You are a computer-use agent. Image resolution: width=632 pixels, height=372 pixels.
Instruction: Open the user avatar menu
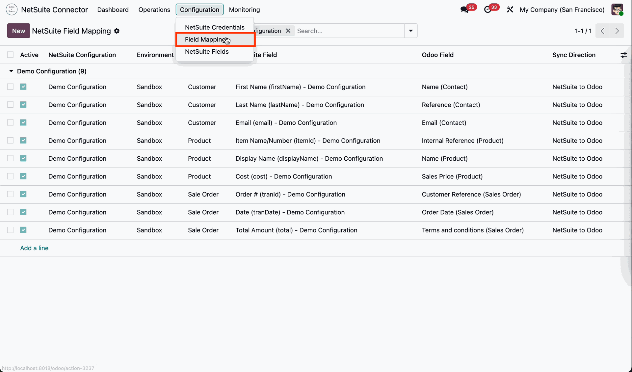click(617, 10)
